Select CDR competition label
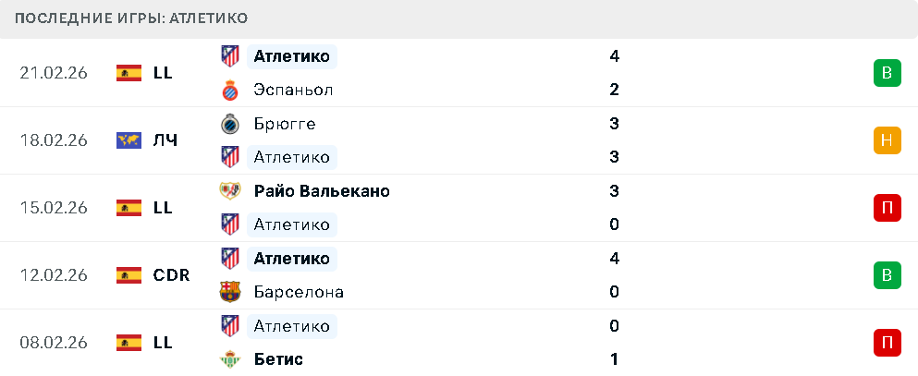The image size is (918, 376). (171, 275)
